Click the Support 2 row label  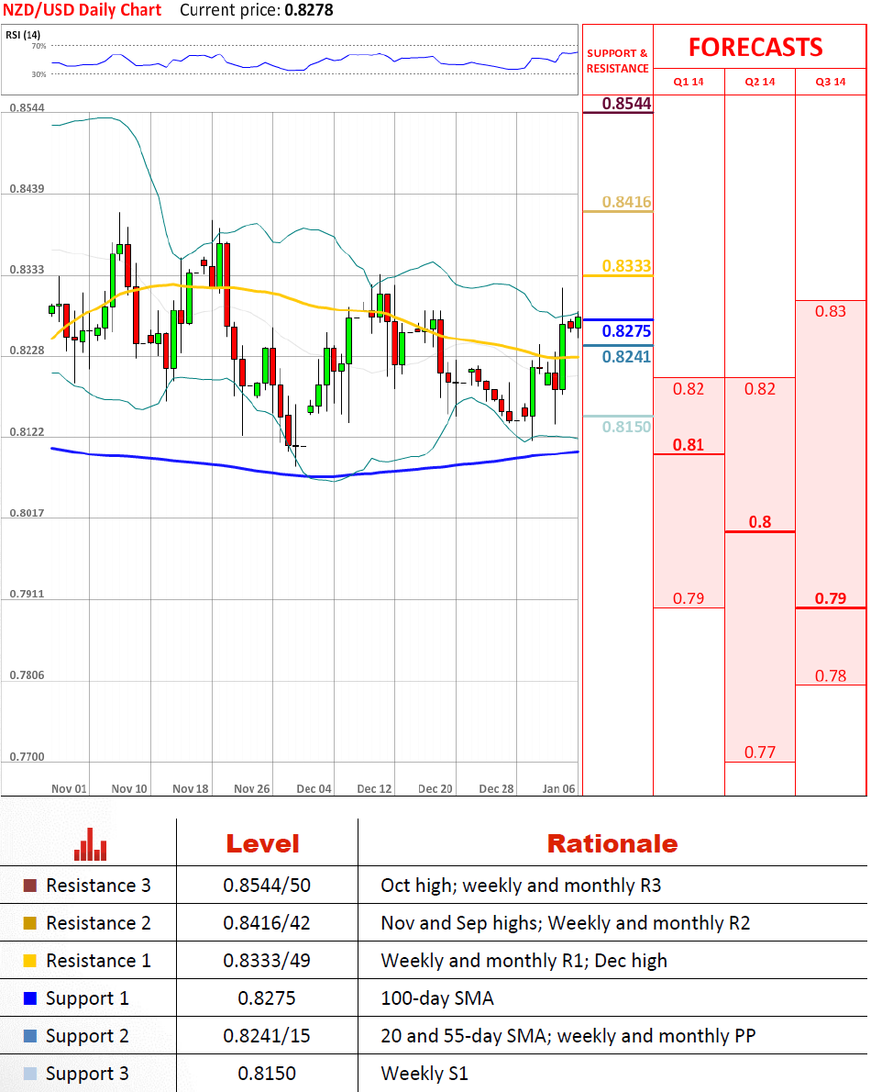click(87, 1036)
